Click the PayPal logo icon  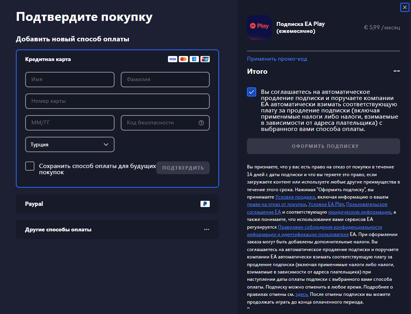coord(205,204)
